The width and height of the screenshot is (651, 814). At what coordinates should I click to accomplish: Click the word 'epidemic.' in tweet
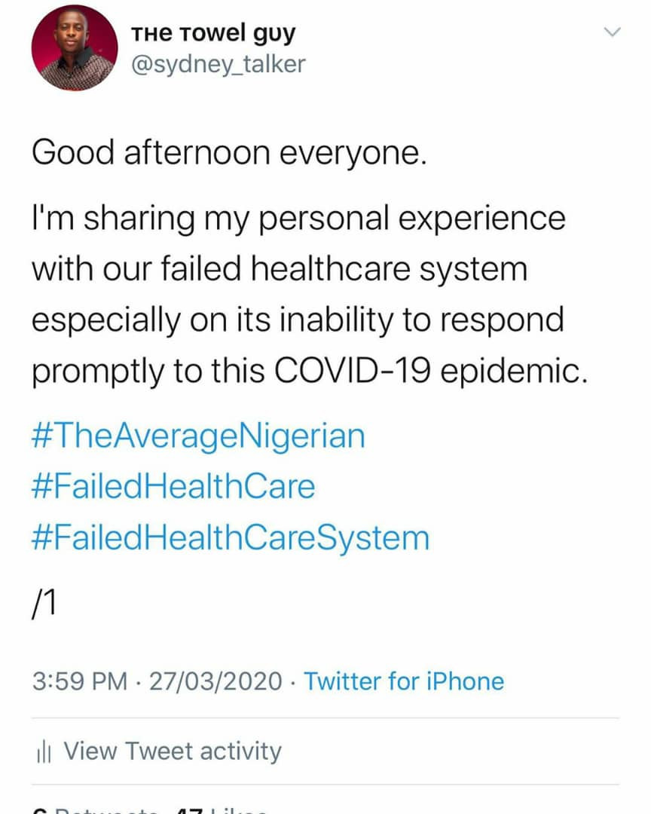point(514,371)
